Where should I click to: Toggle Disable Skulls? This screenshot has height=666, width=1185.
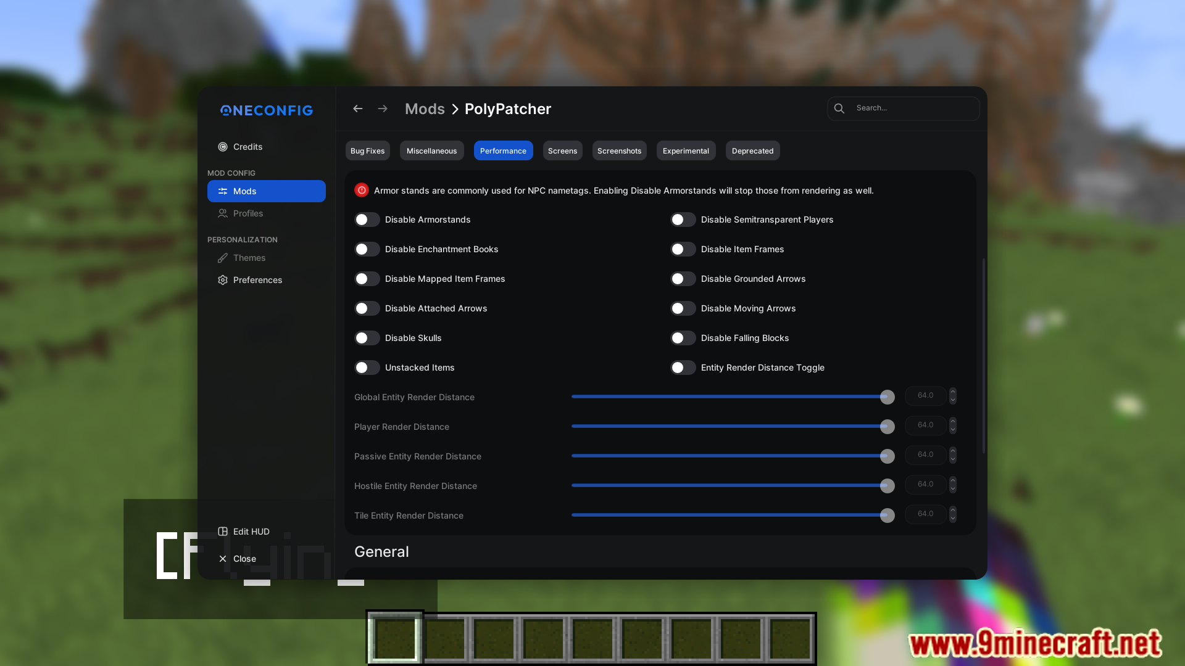(367, 338)
